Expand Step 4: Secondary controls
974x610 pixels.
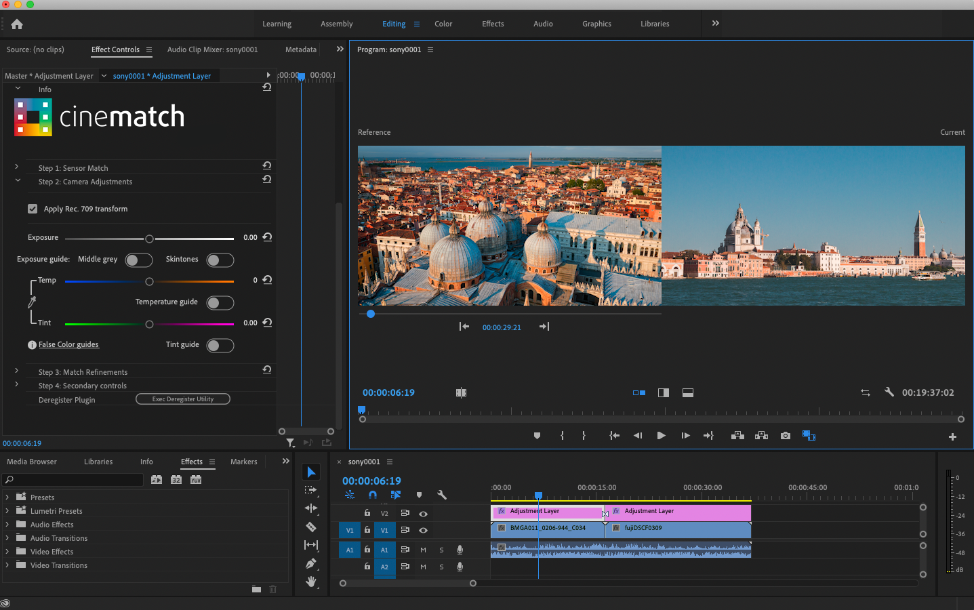17,384
